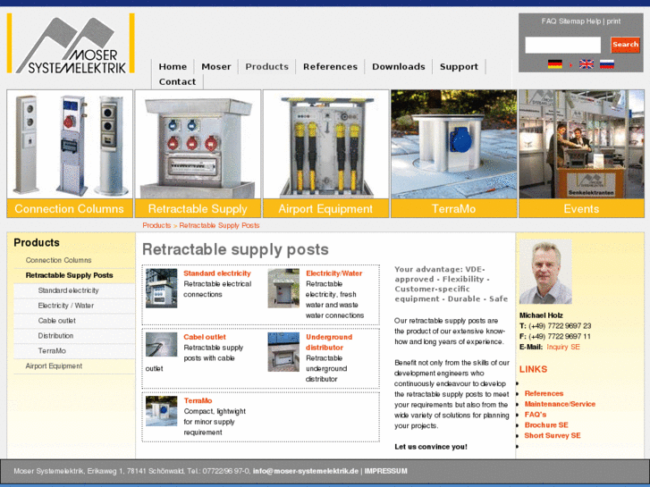Open Cabel outlet product thumbnail
Screen dimensions: 650x487
[161, 344]
